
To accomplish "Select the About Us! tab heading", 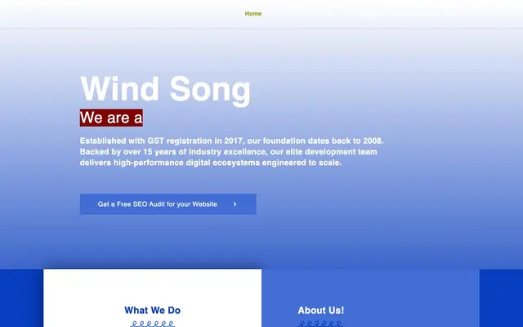I will pyautogui.click(x=321, y=311).
